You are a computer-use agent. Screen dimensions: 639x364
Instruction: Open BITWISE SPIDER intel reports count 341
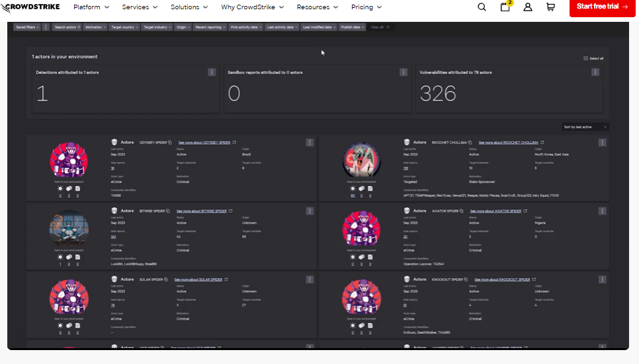pyautogui.click(x=113, y=237)
